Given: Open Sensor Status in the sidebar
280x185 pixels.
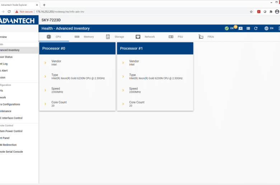Looking at the screenshot, I should click(19, 57).
